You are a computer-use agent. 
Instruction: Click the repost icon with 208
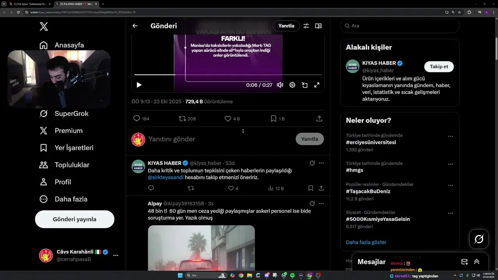(x=187, y=119)
